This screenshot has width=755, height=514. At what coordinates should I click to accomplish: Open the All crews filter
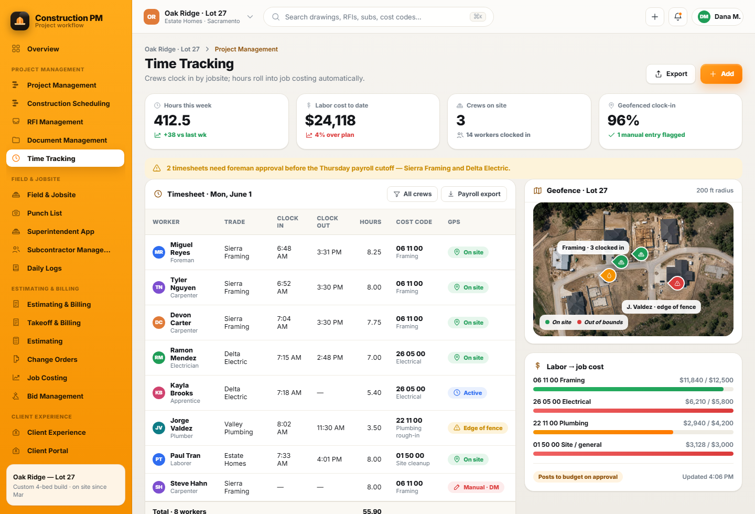(413, 194)
